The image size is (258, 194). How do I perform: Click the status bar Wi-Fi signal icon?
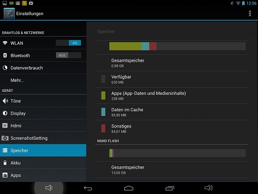tap(238, 3)
